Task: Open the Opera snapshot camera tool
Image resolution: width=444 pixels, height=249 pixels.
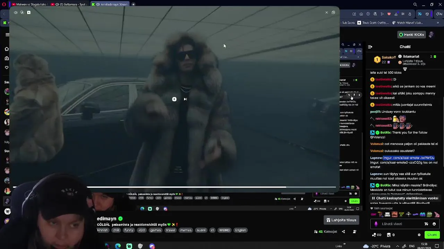Action: [x=361, y=14]
